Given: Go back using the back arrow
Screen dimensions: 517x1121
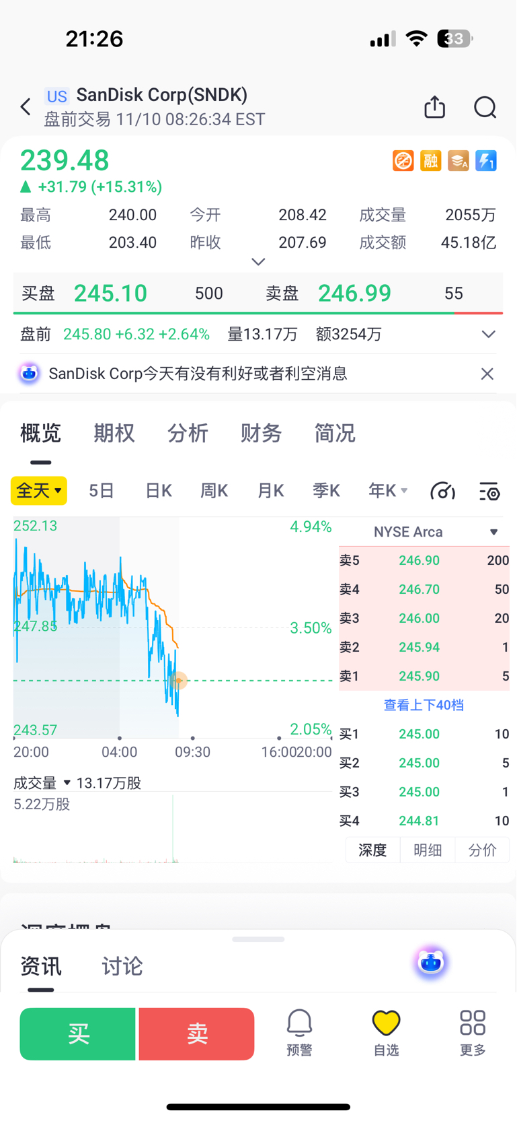Looking at the screenshot, I should point(26,107).
